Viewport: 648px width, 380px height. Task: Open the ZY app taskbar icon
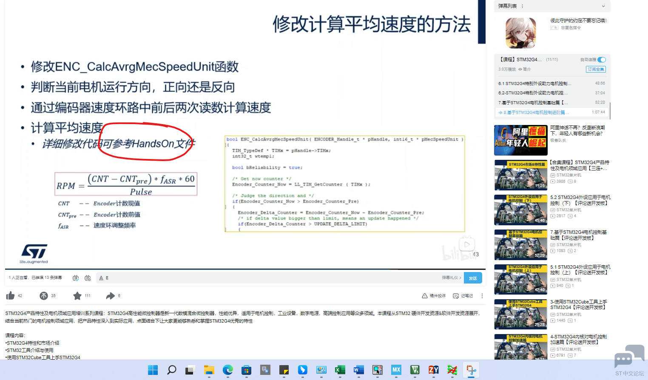pos(433,370)
